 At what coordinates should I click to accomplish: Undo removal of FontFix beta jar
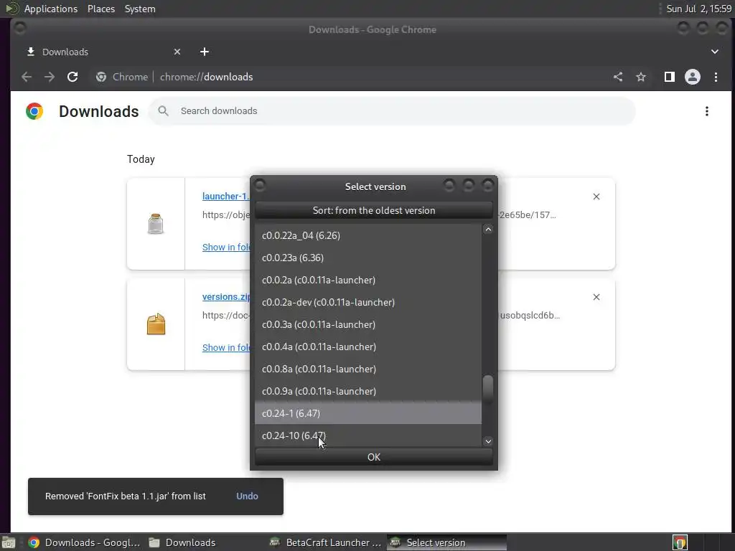(247, 496)
